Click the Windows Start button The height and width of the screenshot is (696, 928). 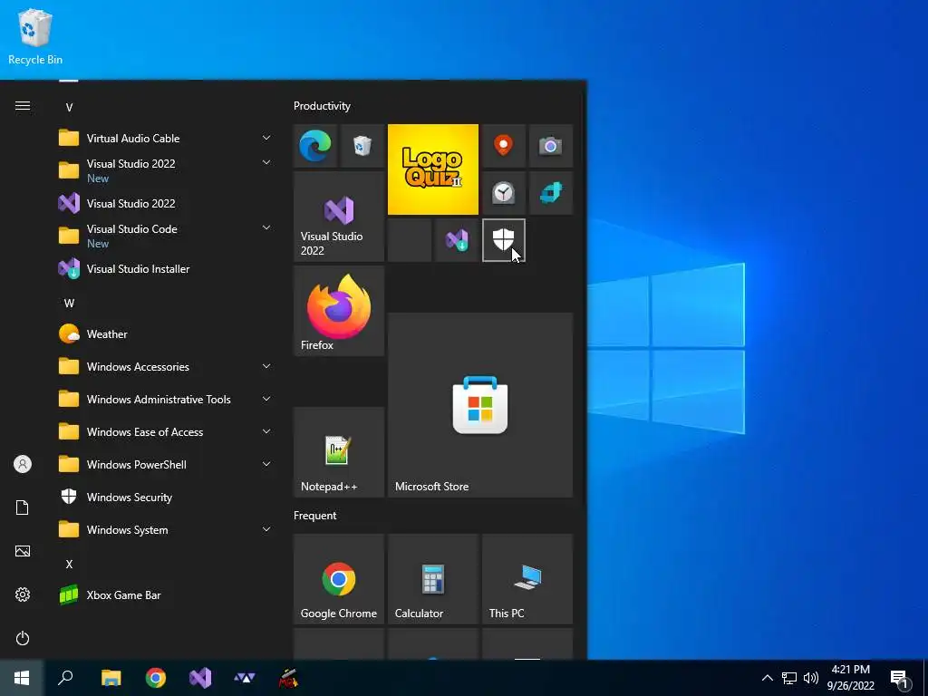[22, 678]
